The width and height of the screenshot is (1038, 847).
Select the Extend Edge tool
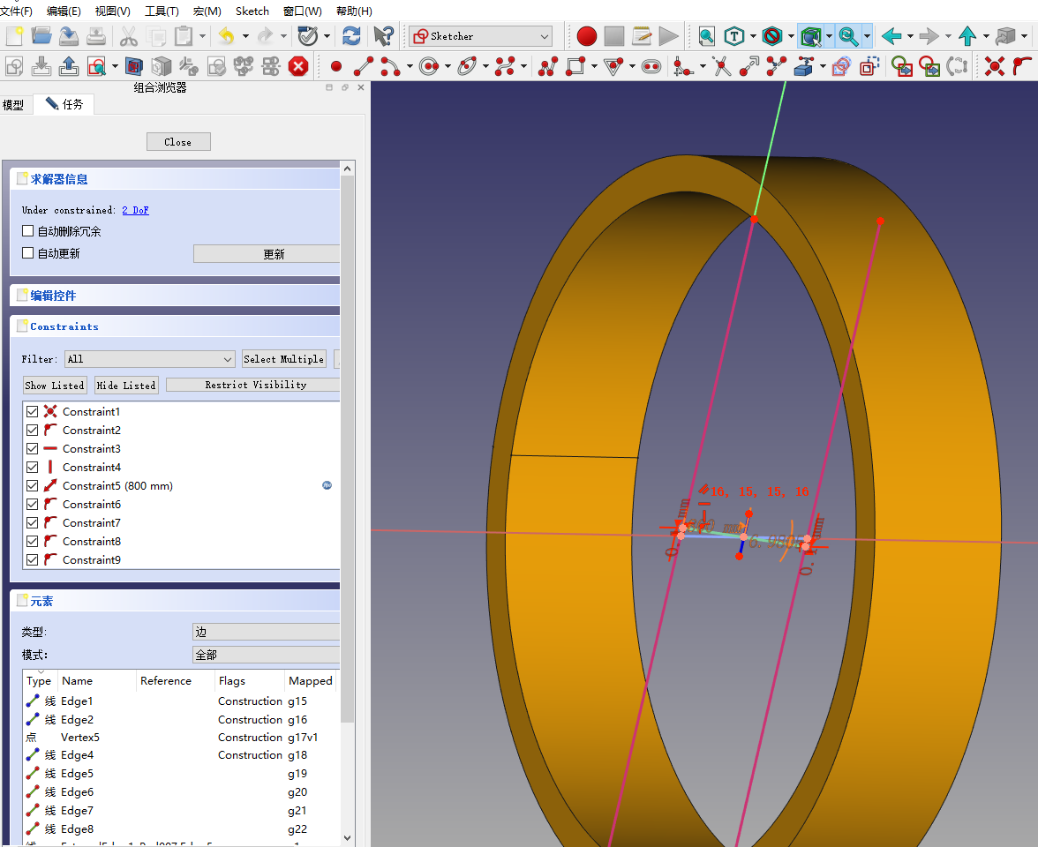click(748, 66)
